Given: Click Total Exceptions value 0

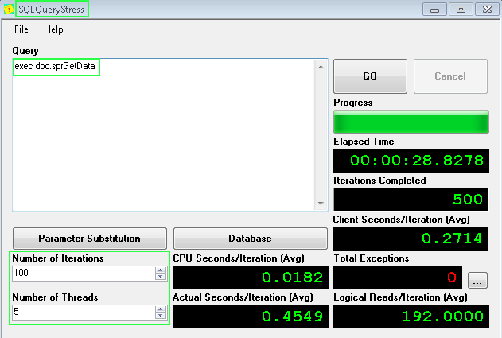Looking at the screenshot, I should 452,278.
